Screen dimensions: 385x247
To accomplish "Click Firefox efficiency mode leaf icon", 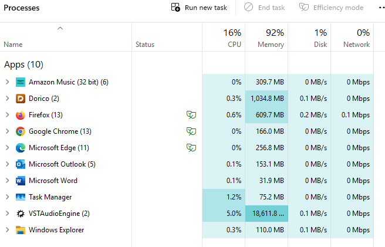I will pos(191,114).
